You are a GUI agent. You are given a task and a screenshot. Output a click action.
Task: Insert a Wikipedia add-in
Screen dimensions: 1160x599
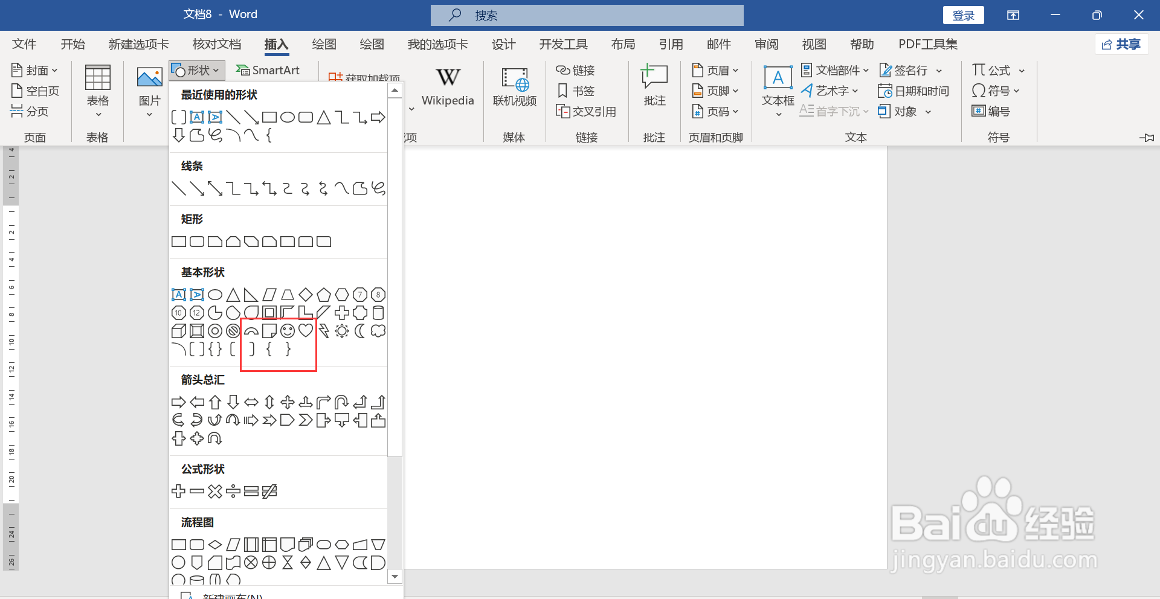(448, 88)
